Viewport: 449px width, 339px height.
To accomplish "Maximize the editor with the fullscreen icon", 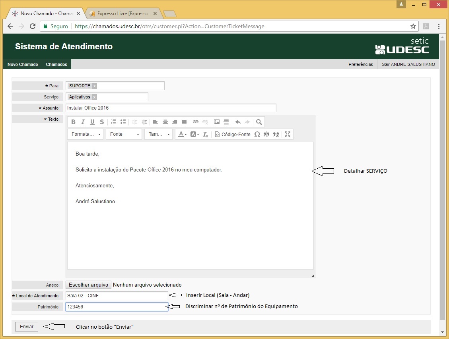I will click(288, 134).
